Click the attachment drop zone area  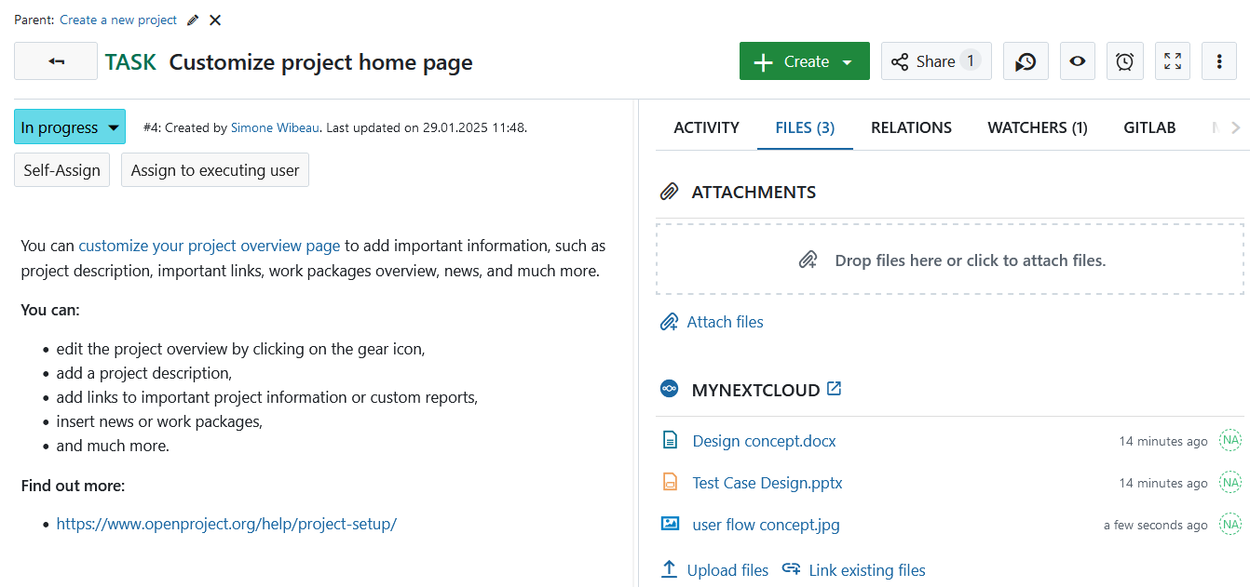pos(949,260)
